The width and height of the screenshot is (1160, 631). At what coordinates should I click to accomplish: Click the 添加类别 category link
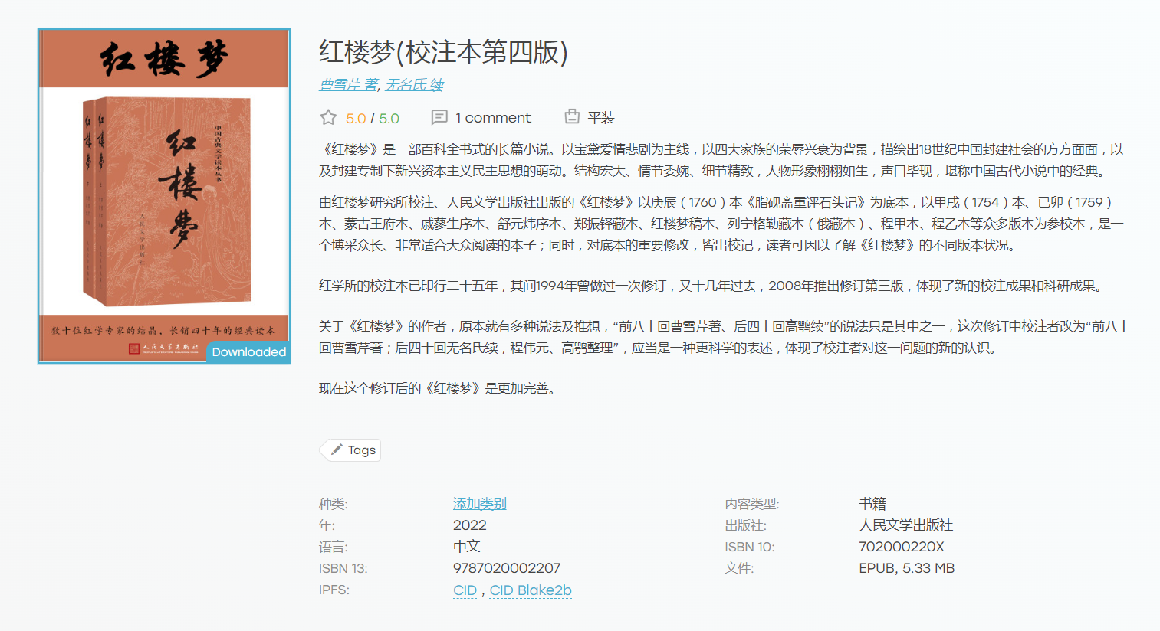[479, 504]
